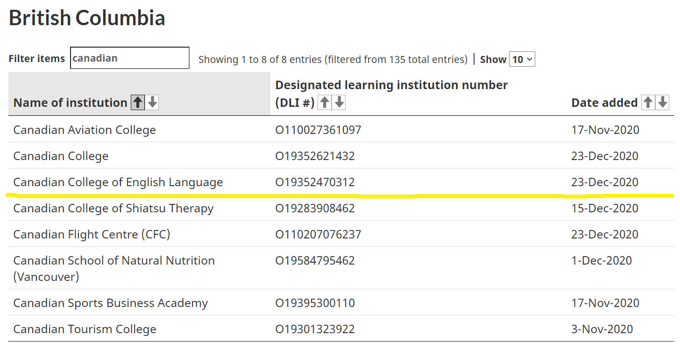Select DLI number O19283908462
This screenshot has width=680, height=363.
pyautogui.click(x=315, y=208)
